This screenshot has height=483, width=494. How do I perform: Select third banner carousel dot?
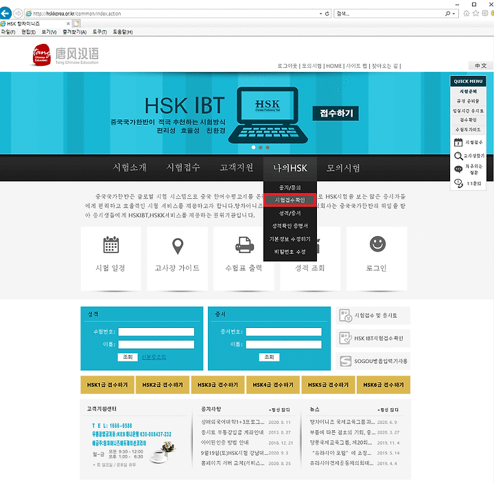[268, 147]
